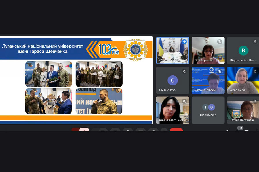Click muted mic icon on Uly Budilova tile
The image size is (259, 172).
(184, 71)
